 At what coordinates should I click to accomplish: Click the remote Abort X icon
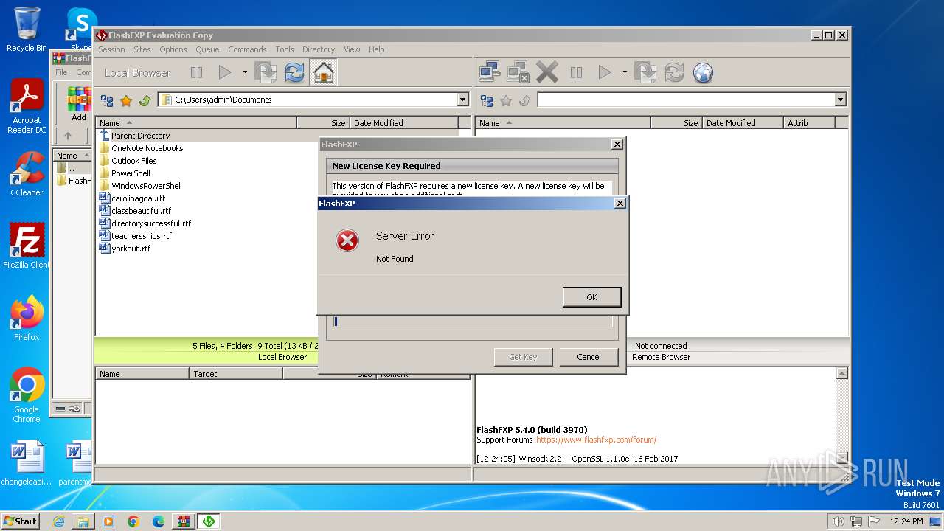(547, 72)
